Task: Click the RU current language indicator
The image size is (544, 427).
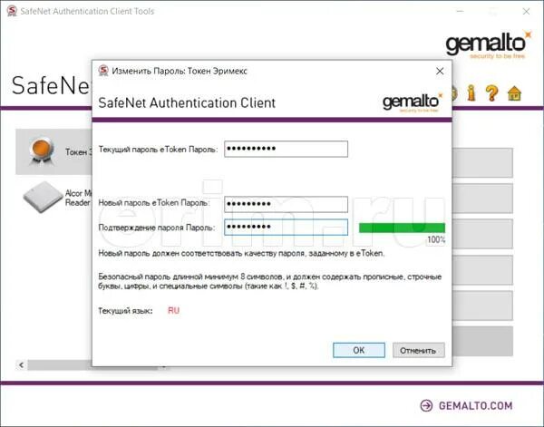Action: pos(173,310)
